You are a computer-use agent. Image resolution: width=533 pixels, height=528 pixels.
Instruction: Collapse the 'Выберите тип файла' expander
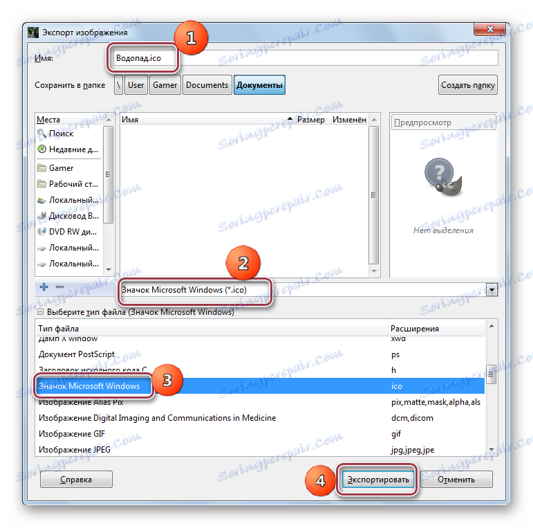point(40,311)
